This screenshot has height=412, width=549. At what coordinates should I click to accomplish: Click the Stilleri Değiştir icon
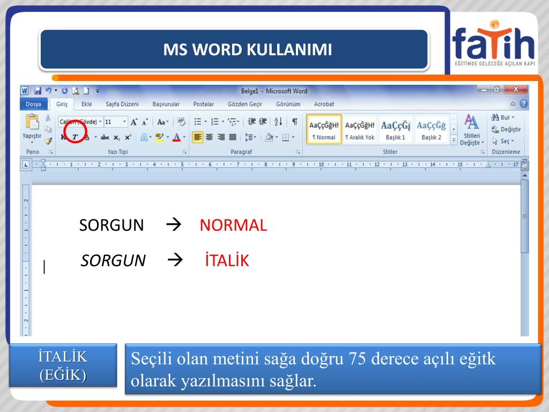pyautogui.click(x=472, y=130)
